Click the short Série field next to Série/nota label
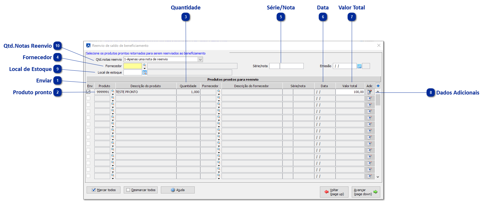Viewport: 484px width, 202px height. coord(275,66)
